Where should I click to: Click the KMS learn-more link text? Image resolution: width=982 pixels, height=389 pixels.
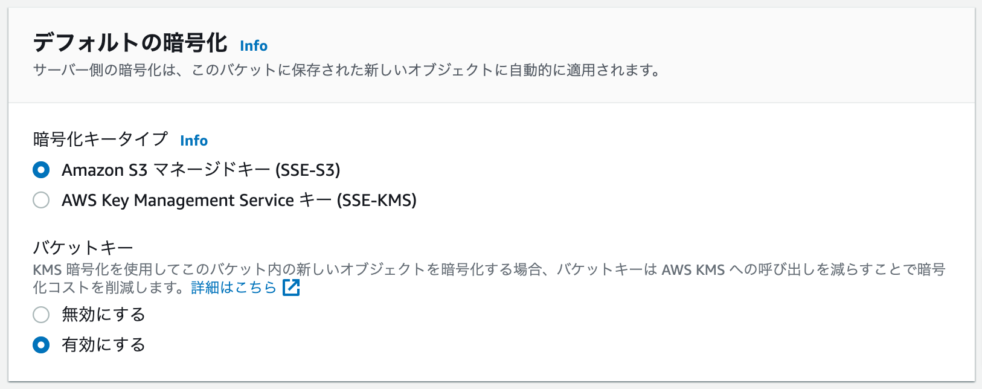click(234, 289)
